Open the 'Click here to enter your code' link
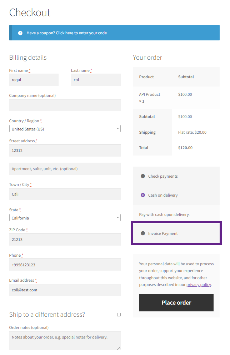This screenshot has height=355, width=230. click(81, 33)
